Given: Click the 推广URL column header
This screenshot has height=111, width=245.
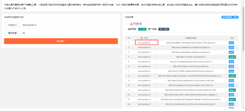Looking at the screenshot, I should tap(144, 38).
